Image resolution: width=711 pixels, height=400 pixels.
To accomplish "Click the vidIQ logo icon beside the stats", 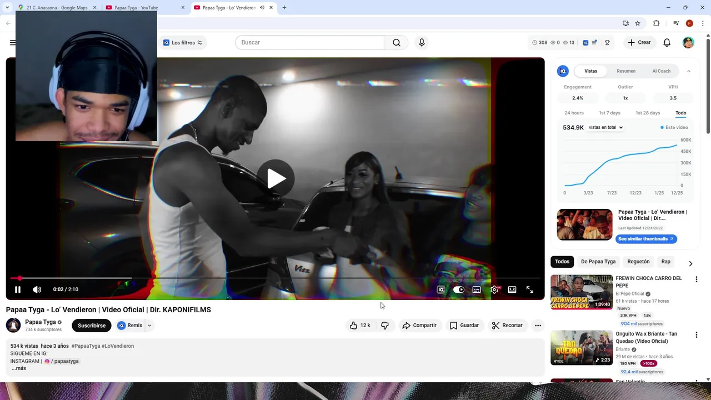I will click(x=585, y=43).
